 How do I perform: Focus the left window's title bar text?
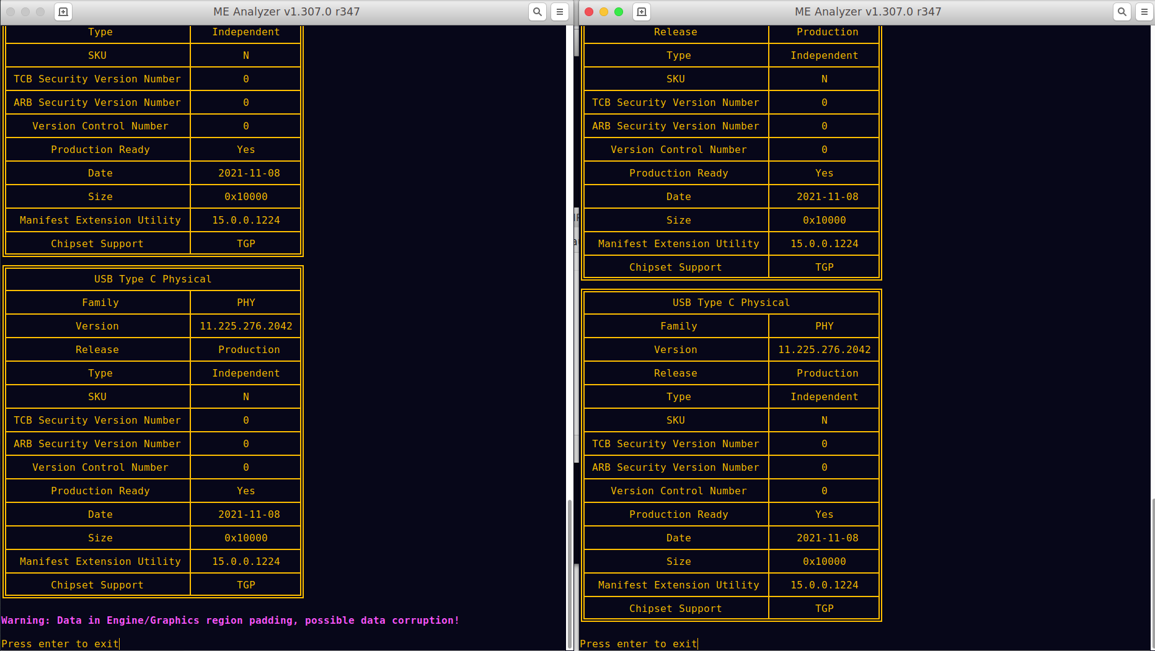point(286,12)
